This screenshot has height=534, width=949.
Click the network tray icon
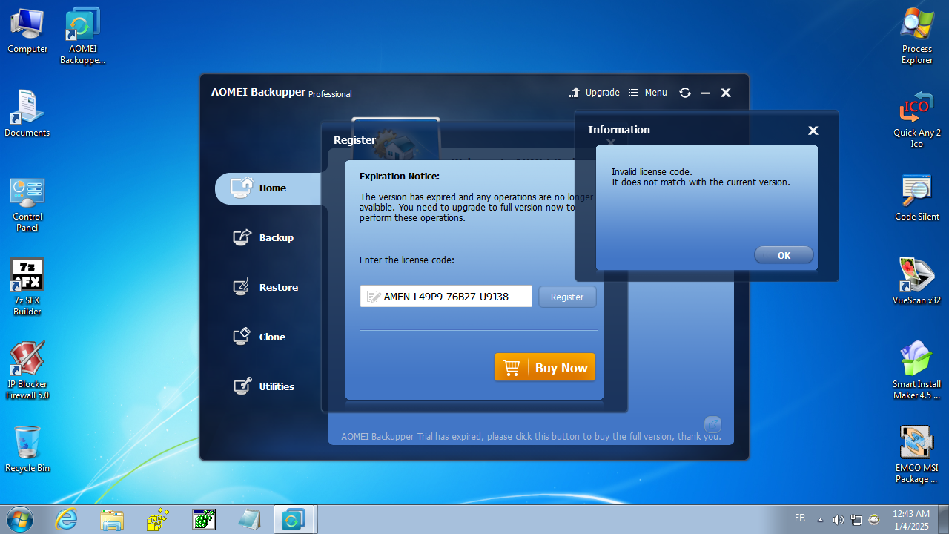(x=856, y=520)
